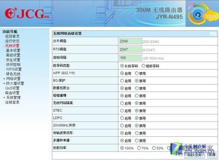The image size is (219, 160).
Task: Select 高级设置 in the sidebar
Action: tap(13, 55)
